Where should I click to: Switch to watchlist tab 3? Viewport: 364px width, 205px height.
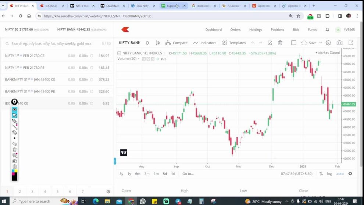(32, 191)
